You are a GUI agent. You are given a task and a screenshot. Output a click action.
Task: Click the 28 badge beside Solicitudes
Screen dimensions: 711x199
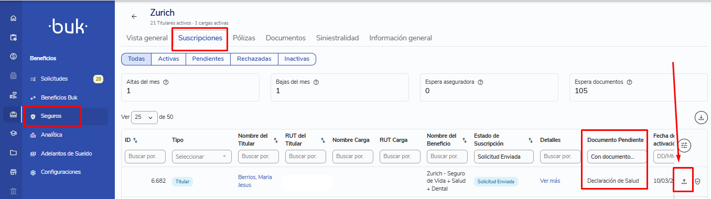tap(98, 79)
